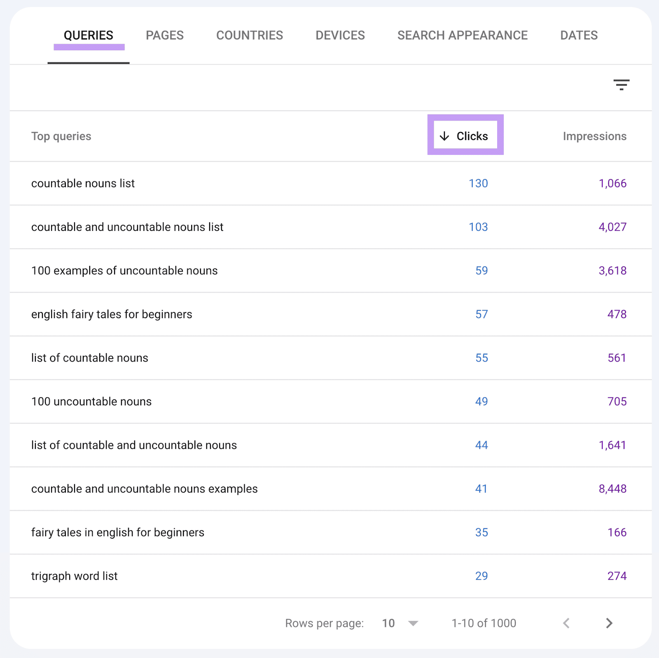Click the 57 clicks value
659x658 pixels.
[x=481, y=314]
